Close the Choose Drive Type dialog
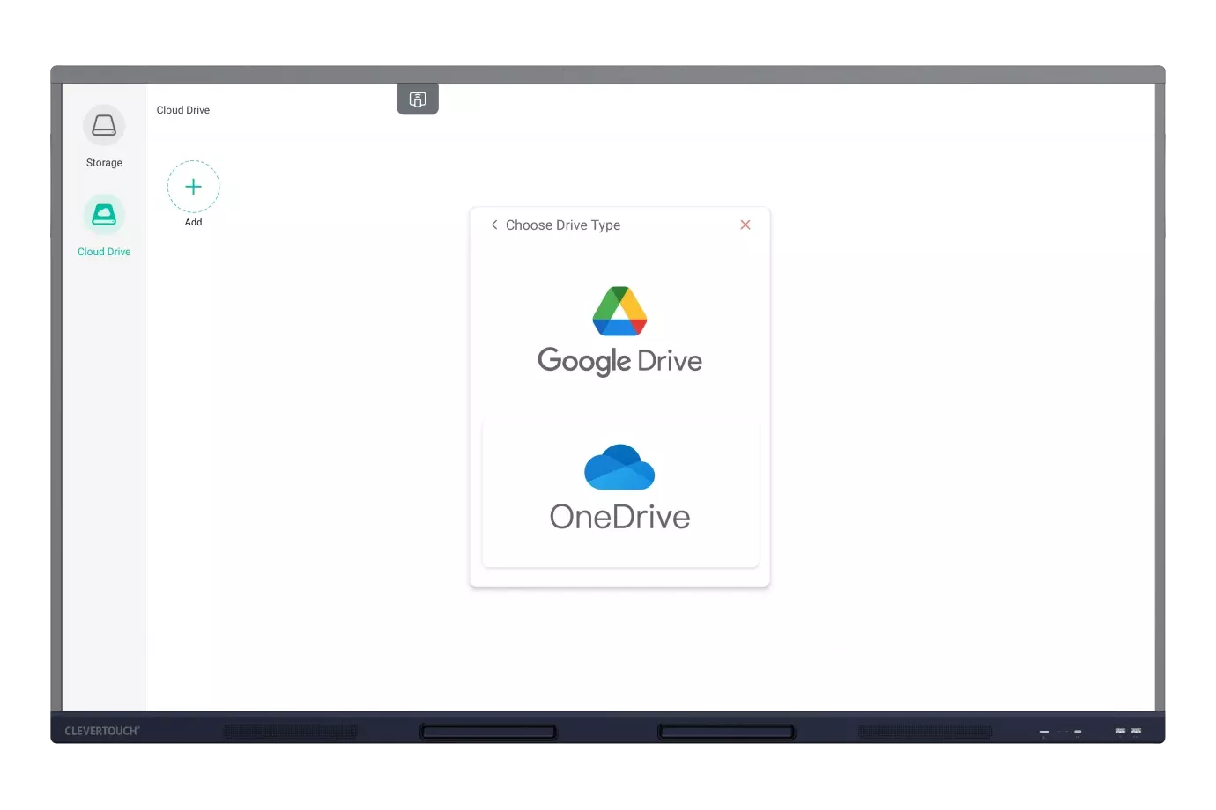1216x810 pixels. [745, 225]
